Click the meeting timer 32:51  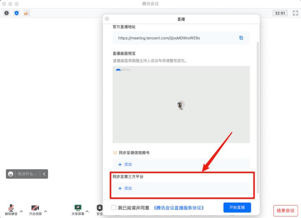coord(280,13)
